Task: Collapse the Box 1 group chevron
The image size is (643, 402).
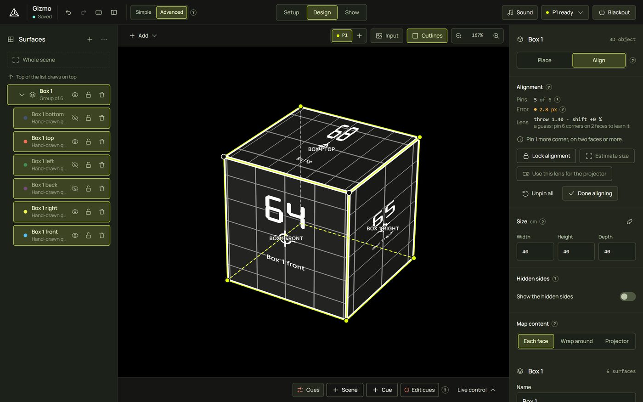Action: [22, 95]
